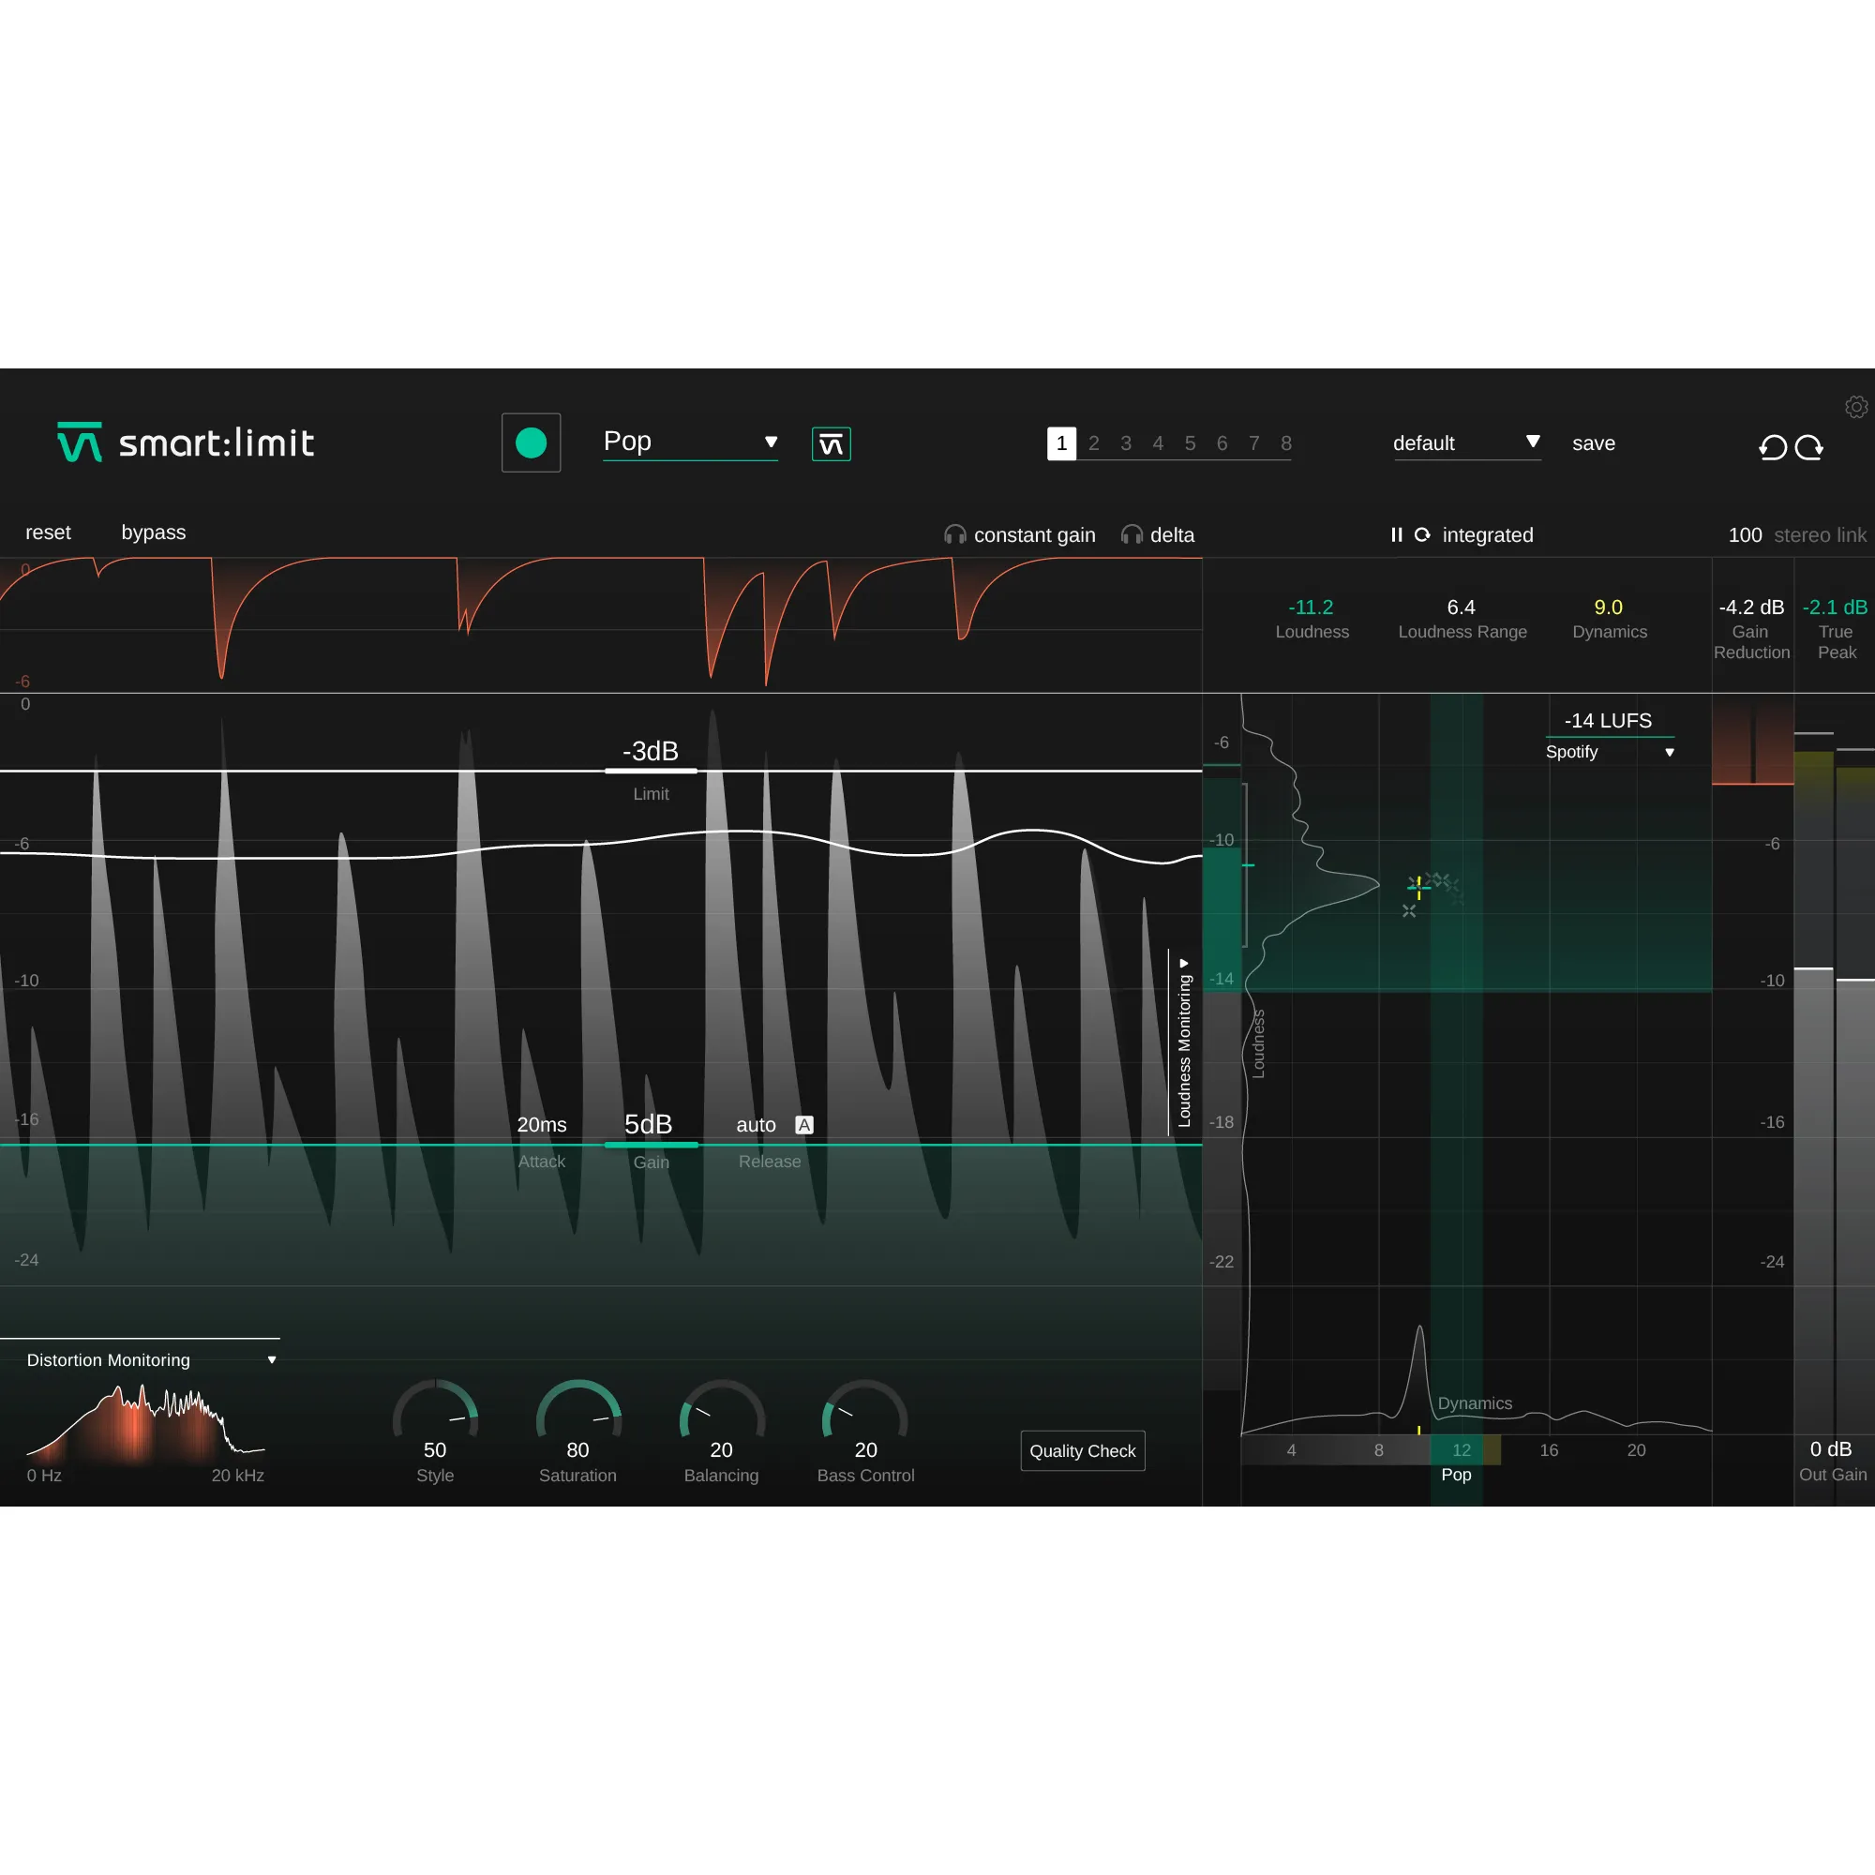Save the current preset

(1593, 442)
